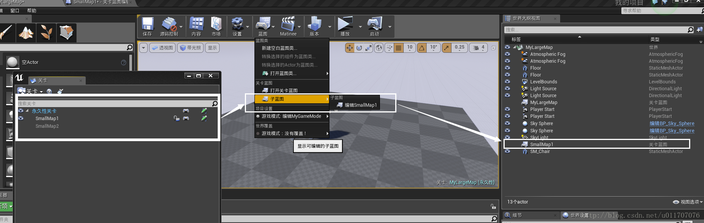The height and width of the screenshot is (223, 704).
Task: Click MyLargeMap (永久性) level link in viewport
Action: [x=472, y=182]
